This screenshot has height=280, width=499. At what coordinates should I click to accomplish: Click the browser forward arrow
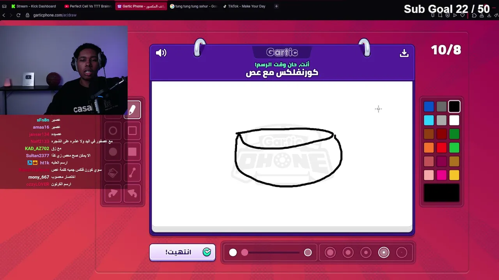11,15
